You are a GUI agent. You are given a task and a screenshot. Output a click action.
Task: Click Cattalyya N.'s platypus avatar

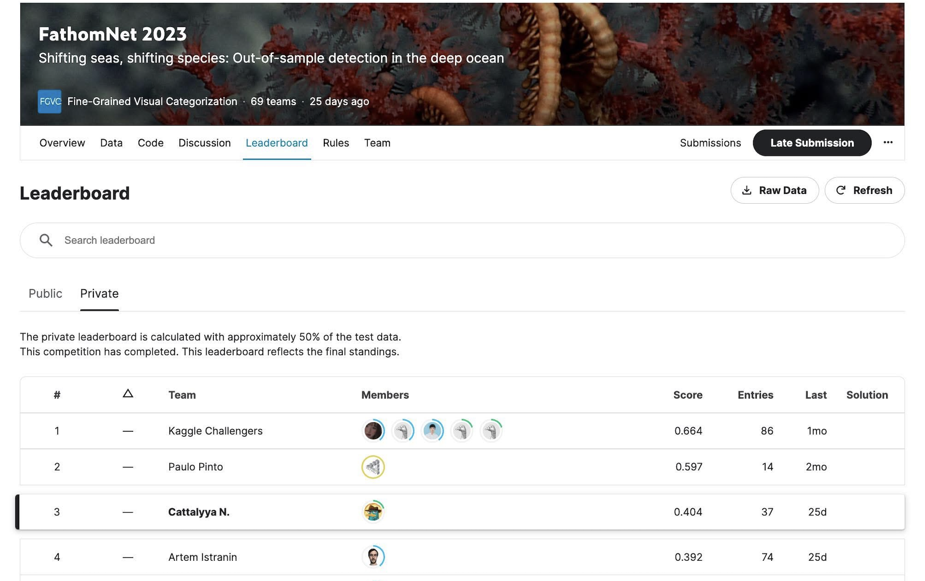click(x=373, y=512)
